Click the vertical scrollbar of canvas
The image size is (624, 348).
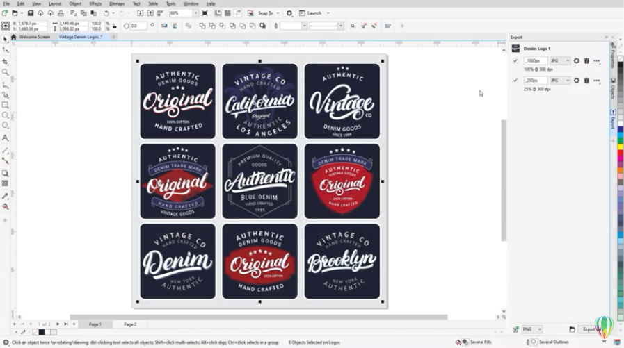[504, 181]
